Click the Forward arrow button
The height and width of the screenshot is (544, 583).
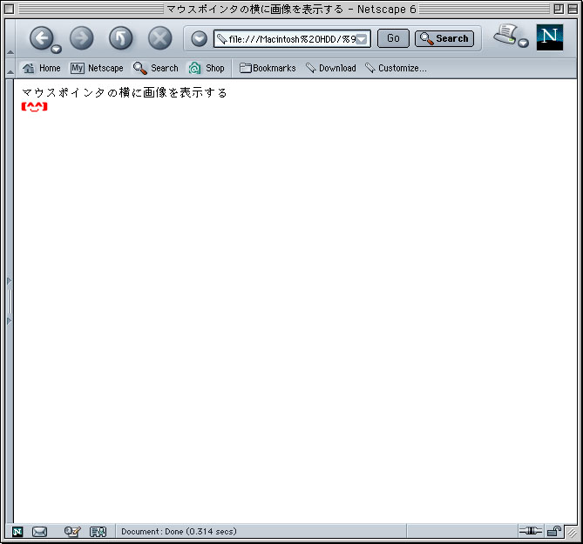(81, 38)
